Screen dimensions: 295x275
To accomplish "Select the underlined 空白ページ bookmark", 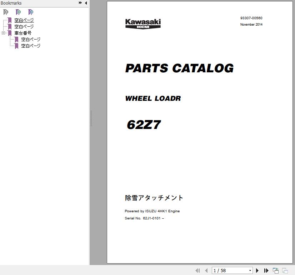I will point(24,20).
